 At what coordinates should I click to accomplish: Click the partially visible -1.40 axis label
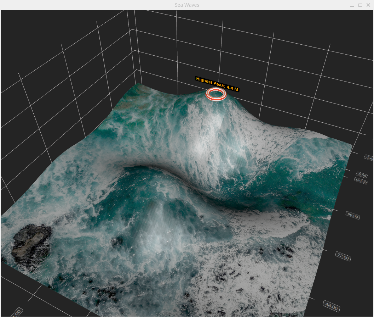[369, 158]
